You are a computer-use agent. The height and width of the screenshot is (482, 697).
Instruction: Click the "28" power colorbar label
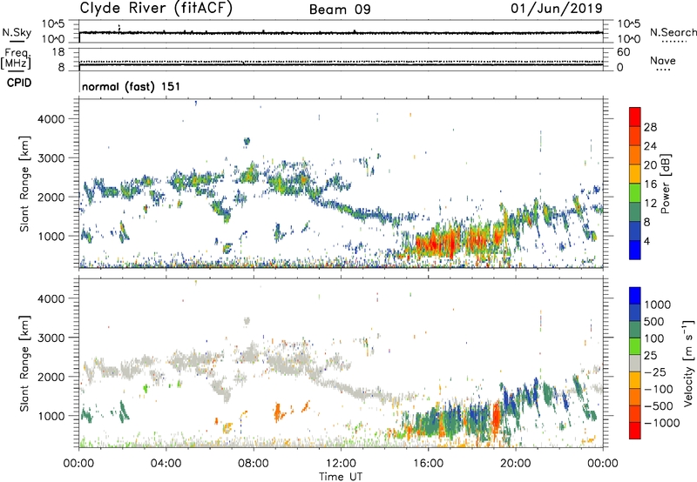650,127
